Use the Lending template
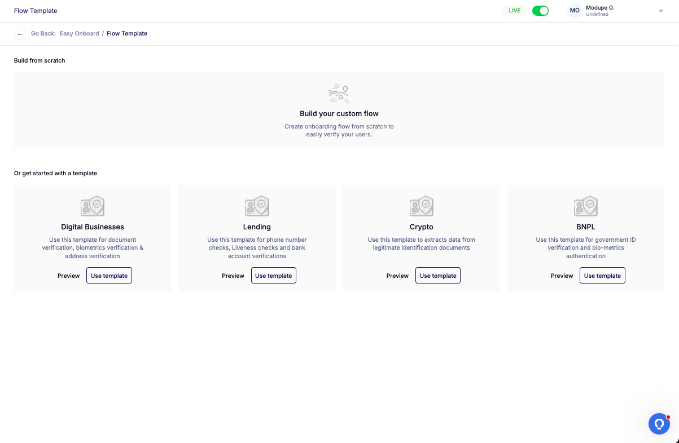 click(x=274, y=276)
